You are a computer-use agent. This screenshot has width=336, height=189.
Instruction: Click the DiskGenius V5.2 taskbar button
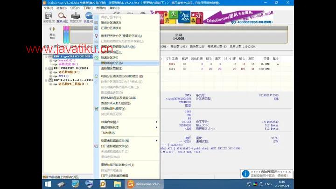coord(144,184)
